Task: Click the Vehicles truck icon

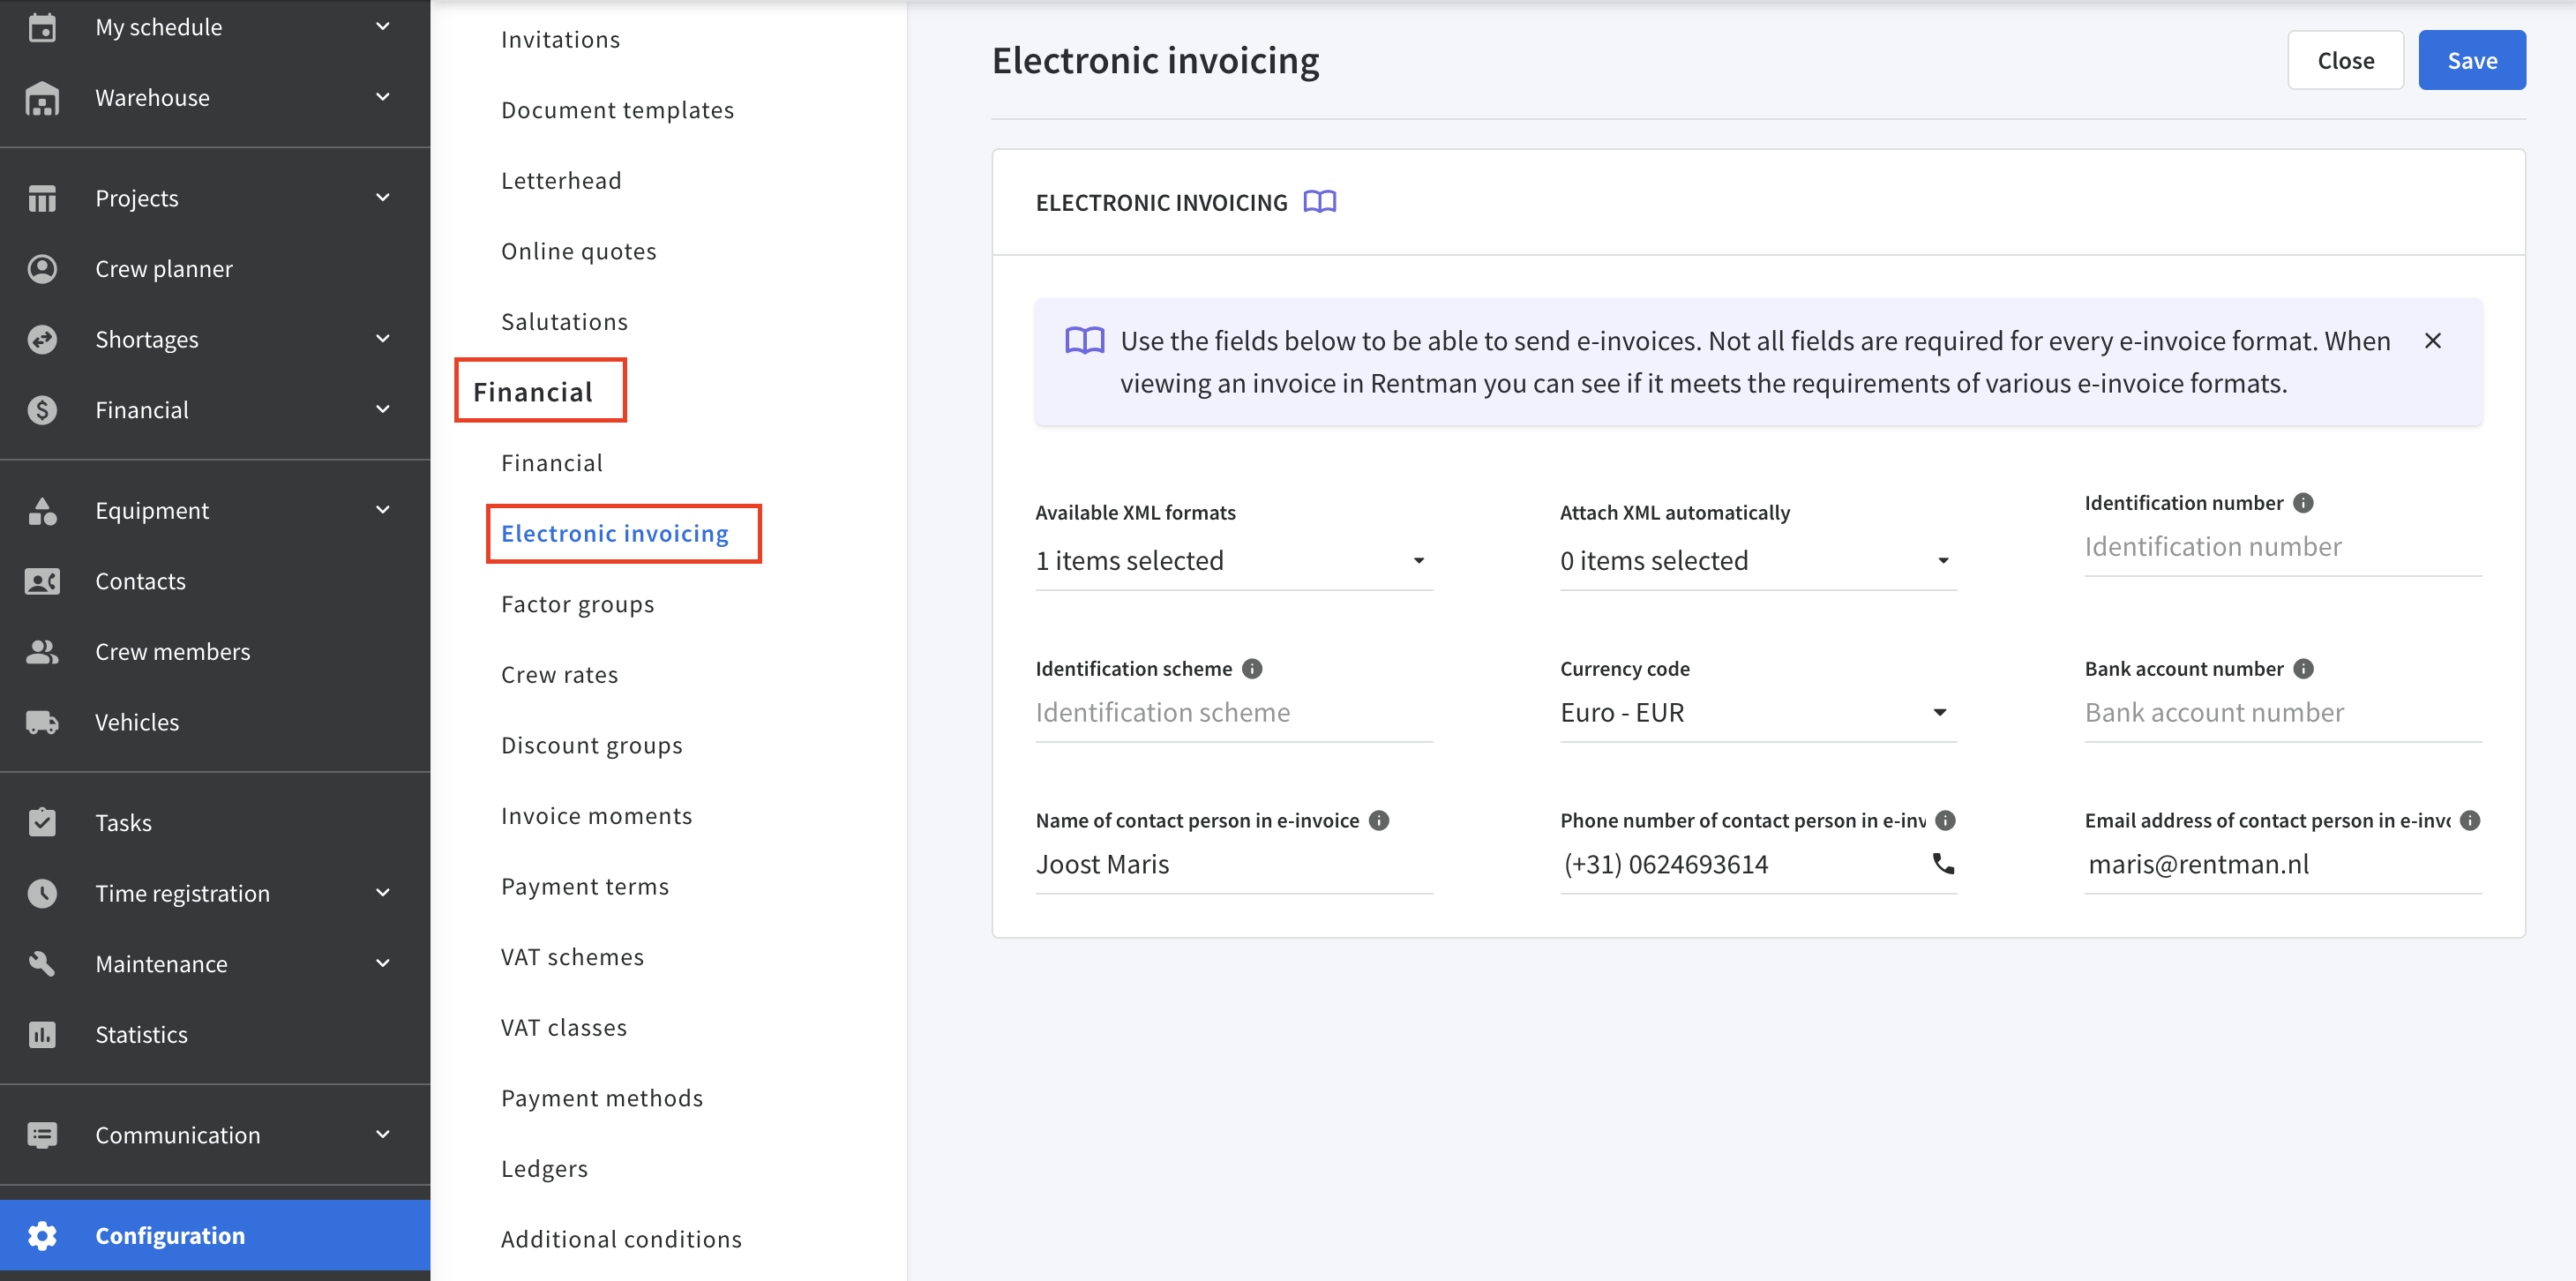Action: (42, 722)
